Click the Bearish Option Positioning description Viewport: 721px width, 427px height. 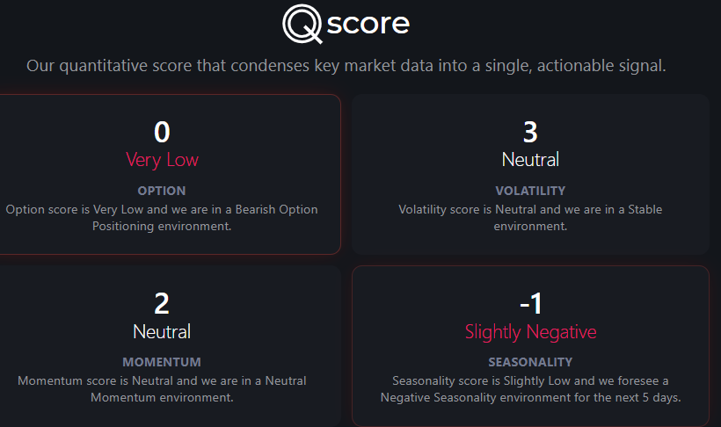click(x=162, y=217)
